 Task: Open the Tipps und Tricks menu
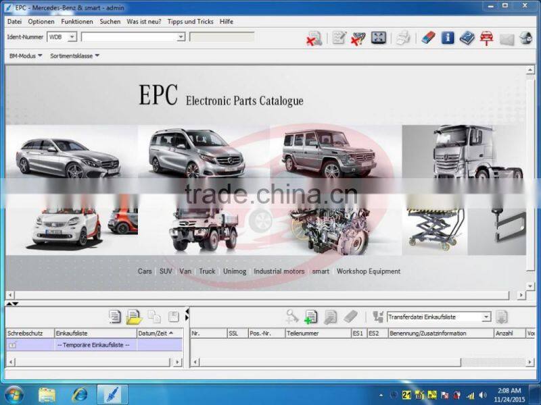(190, 21)
